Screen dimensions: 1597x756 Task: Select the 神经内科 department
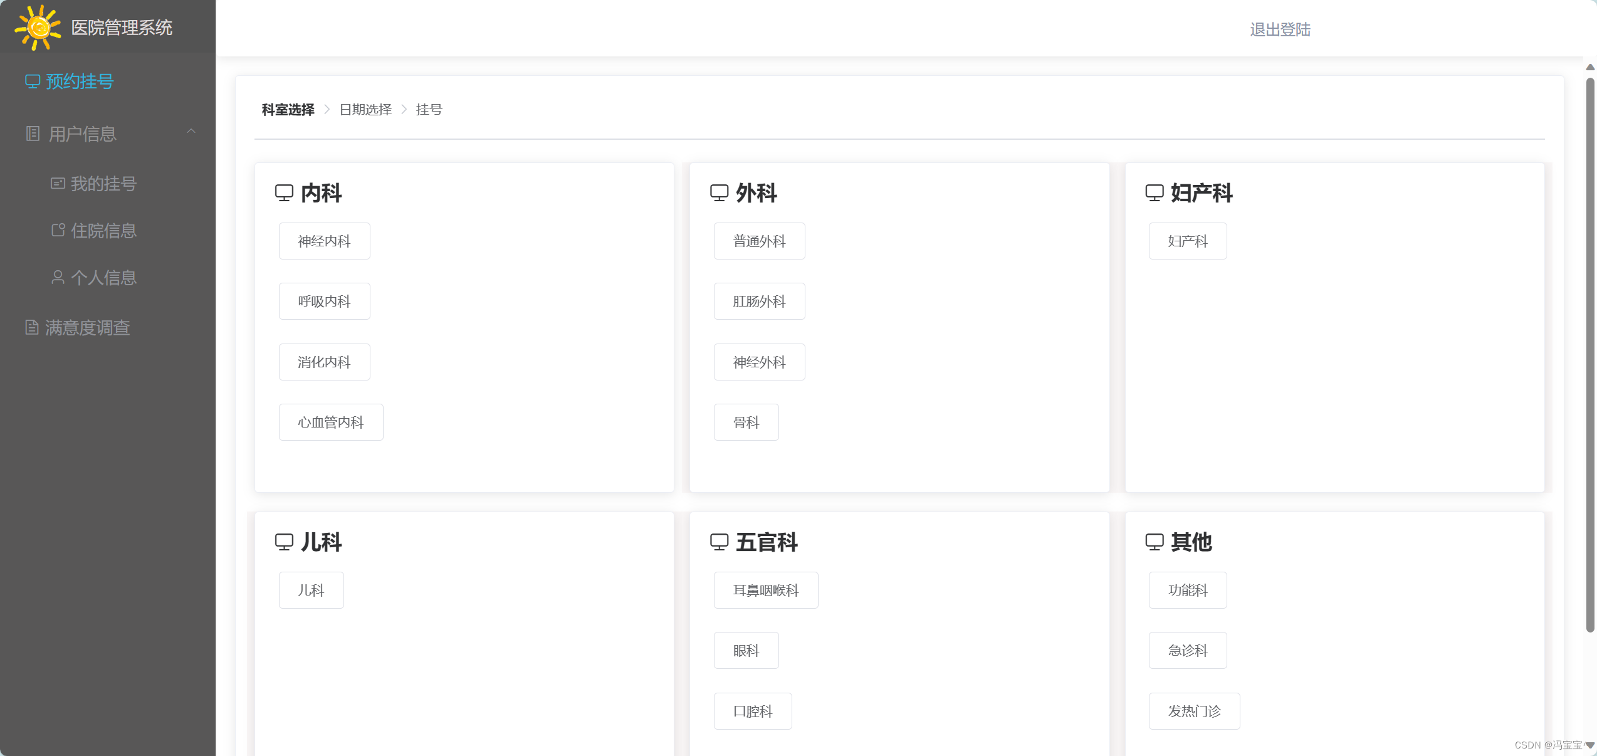click(x=324, y=241)
